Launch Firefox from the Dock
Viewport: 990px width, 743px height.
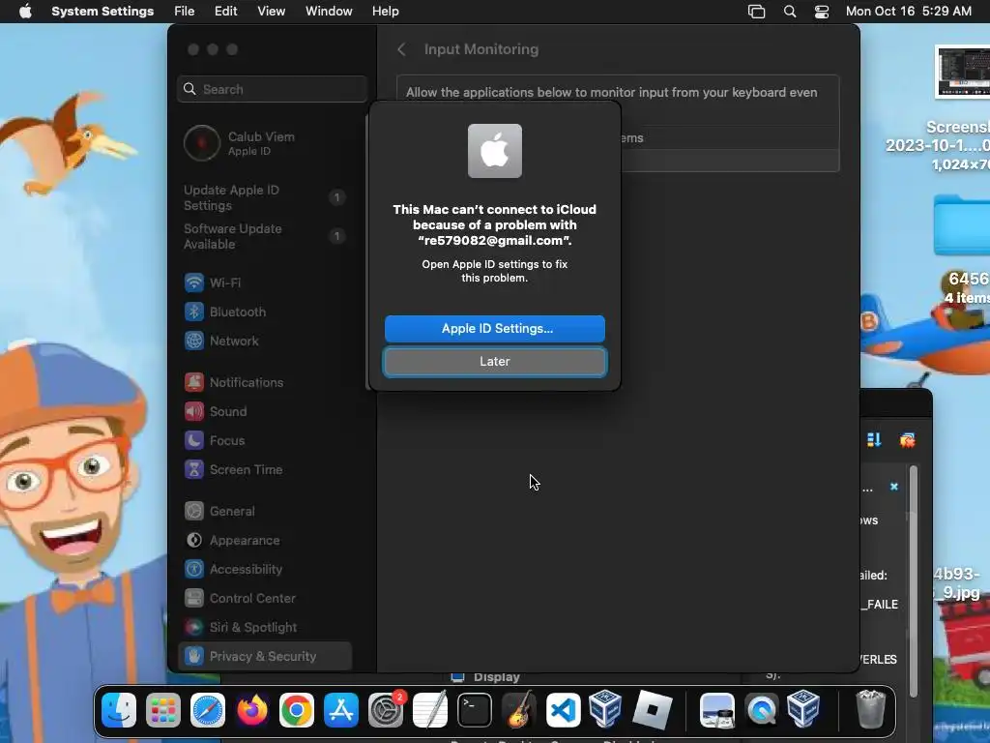[252, 710]
